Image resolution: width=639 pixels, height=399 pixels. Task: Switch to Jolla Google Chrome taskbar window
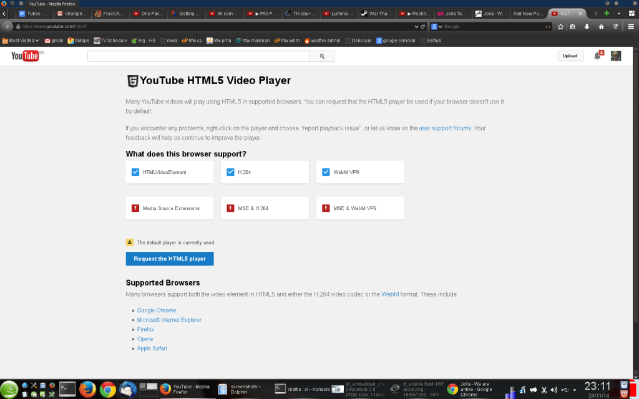pyautogui.click(x=474, y=389)
